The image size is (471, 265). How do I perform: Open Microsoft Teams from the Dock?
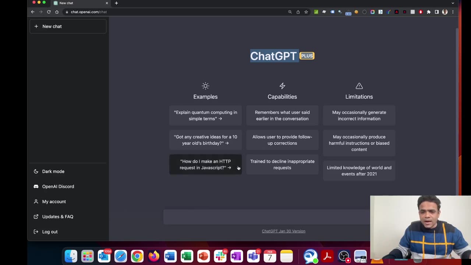pos(253,256)
